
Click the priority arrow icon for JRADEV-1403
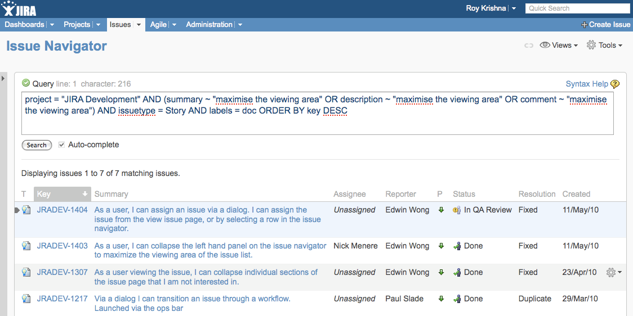pyautogui.click(x=442, y=246)
